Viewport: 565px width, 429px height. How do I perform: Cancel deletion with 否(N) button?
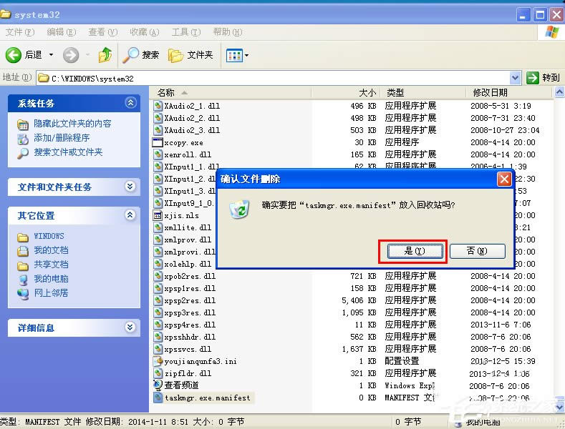pyautogui.click(x=477, y=251)
